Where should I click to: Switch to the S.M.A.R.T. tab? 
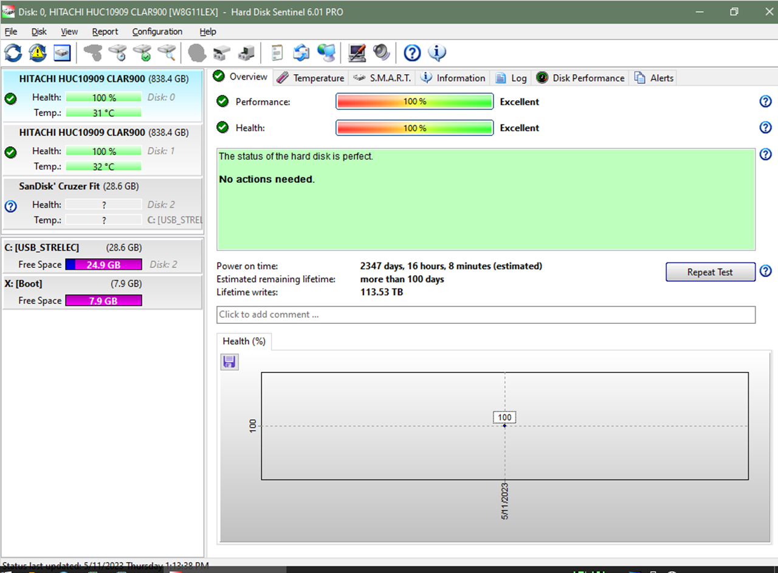383,78
